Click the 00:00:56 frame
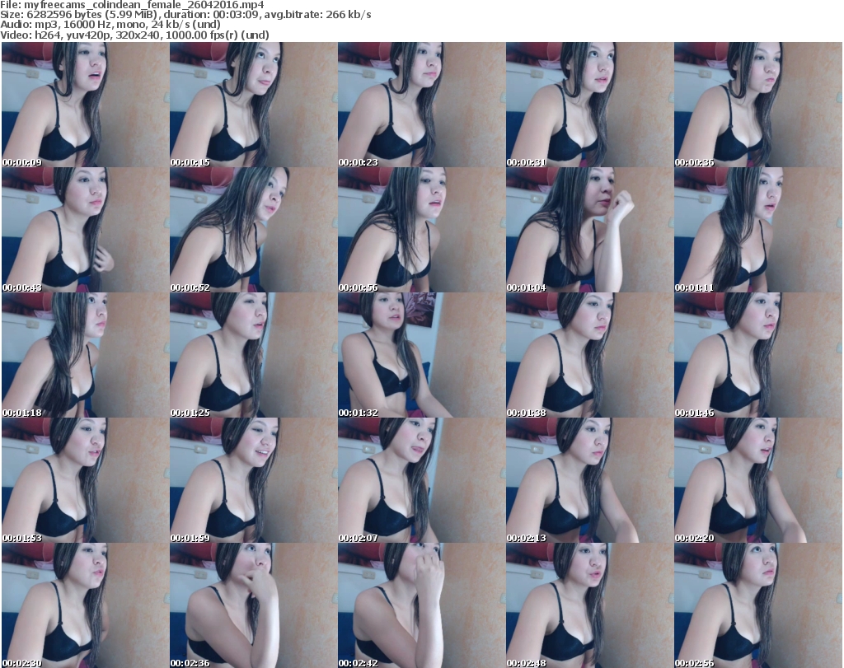The image size is (844, 668). tap(421, 230)
